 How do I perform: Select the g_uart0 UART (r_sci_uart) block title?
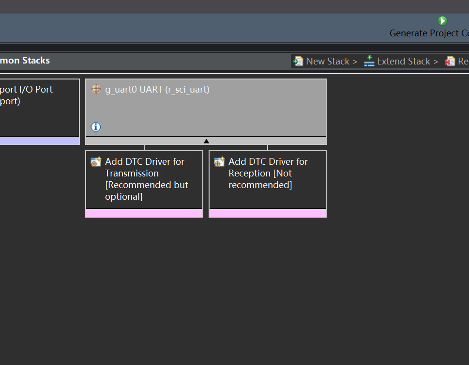click(x=157, y=89)
